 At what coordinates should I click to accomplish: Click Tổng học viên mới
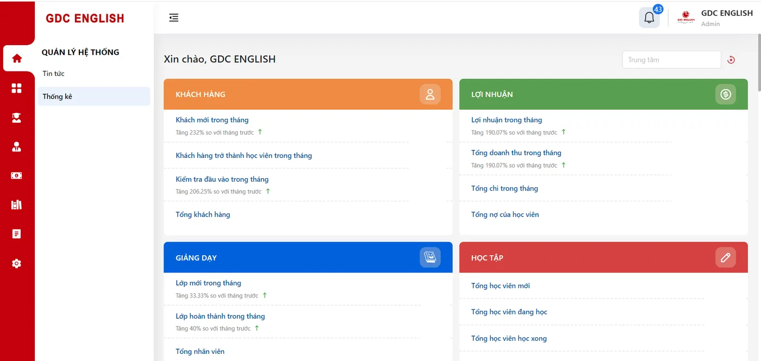pyautogui.click(x=501, y=286)
